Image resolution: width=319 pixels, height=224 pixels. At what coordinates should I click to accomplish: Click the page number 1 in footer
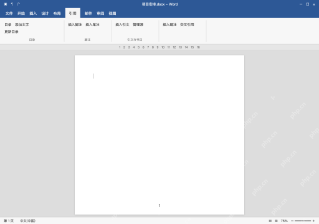(x=159, y=205)
